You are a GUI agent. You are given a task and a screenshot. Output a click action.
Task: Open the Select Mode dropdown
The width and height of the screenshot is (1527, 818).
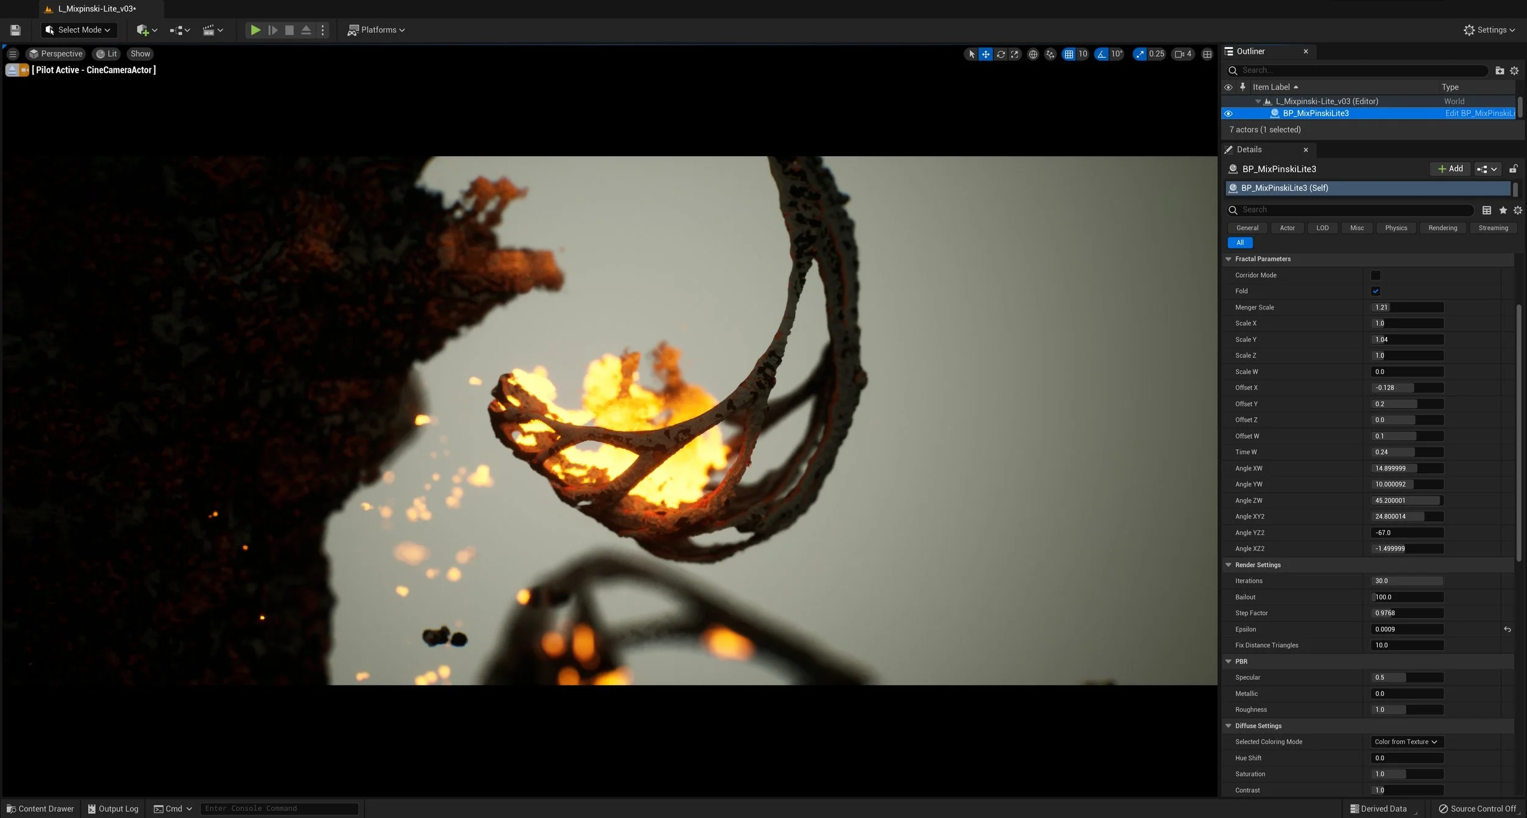tap(79, 30)
